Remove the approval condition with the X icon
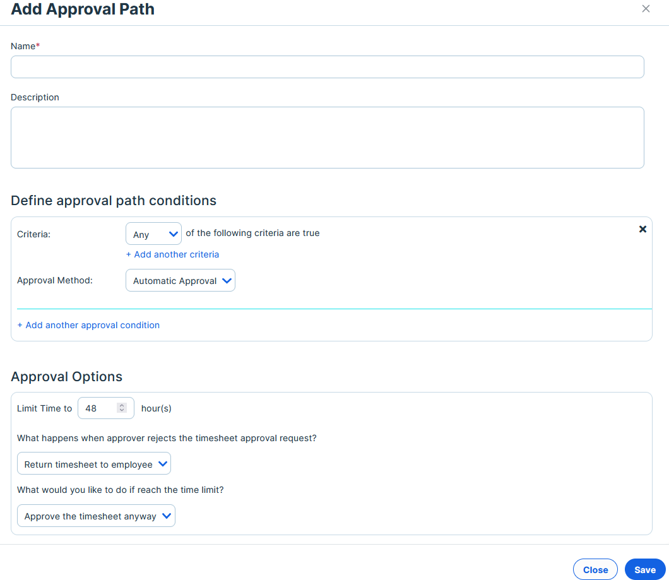The width and height of the screenshot is (669, 580). click(642, 229)
